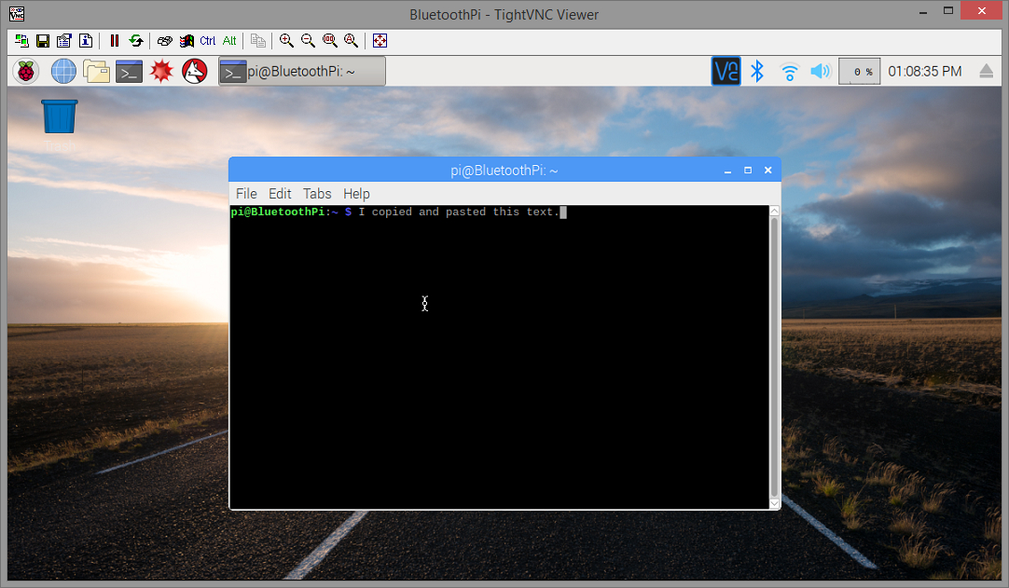1009x588 pixels.
Task: Minimize the pi@BluetoothPi terminal window
Action: (x=727, y=171)
